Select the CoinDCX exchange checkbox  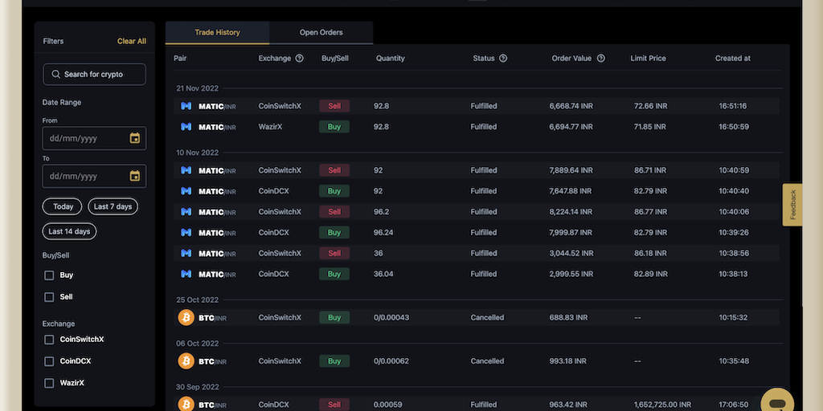click(49, 361)
